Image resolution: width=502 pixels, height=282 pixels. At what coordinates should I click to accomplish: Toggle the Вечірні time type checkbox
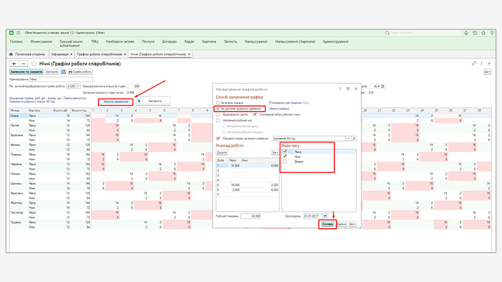pos(285,161)
